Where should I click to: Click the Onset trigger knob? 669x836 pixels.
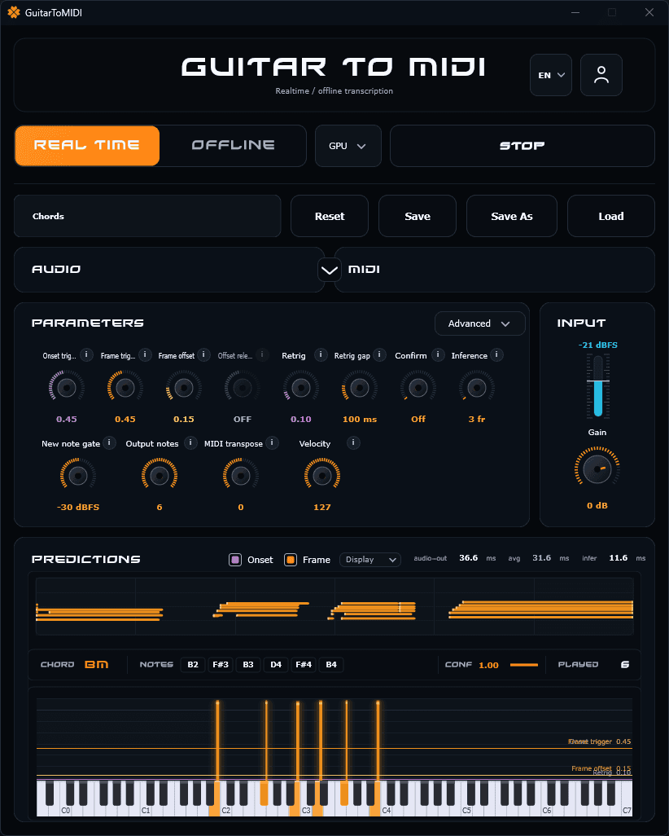(67, 388)
